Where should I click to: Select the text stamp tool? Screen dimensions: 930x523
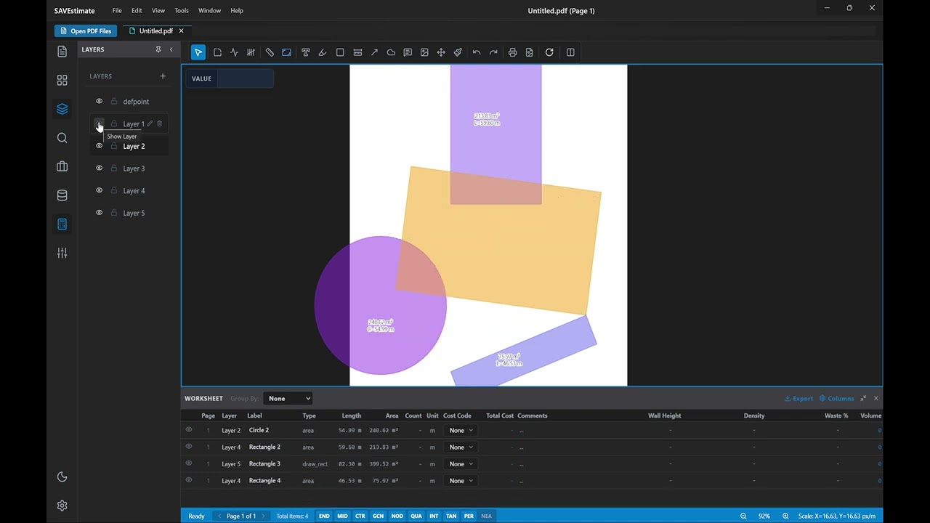click(x=306, y=52)
